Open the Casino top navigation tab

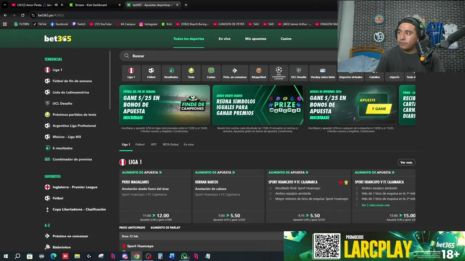286,39
